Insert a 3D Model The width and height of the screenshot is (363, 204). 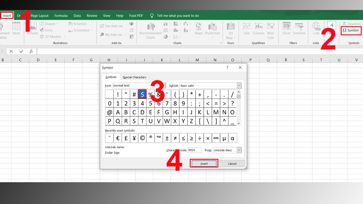coord(51,36)
